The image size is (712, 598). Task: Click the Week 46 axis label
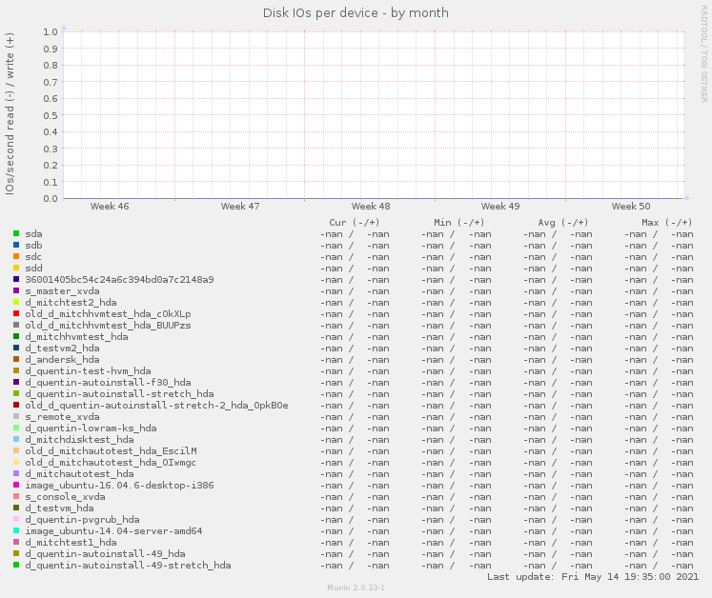point(110,206)
